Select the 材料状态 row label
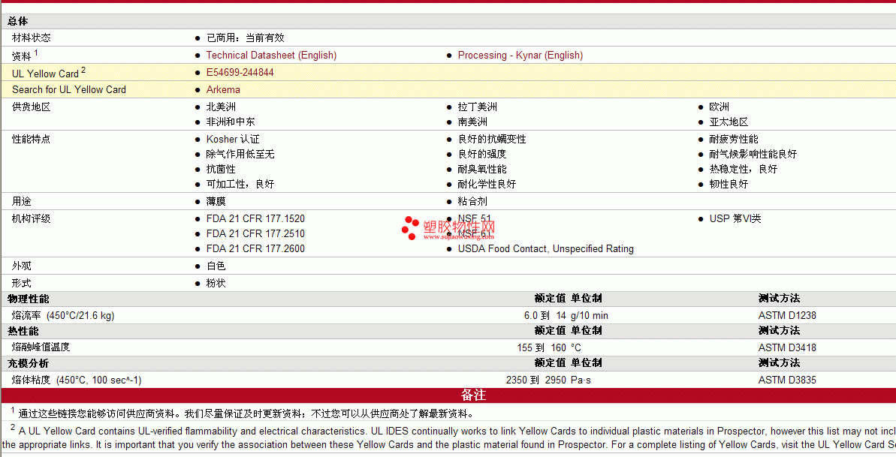Viewport: 896px width, 457px height. pos(32,38)
